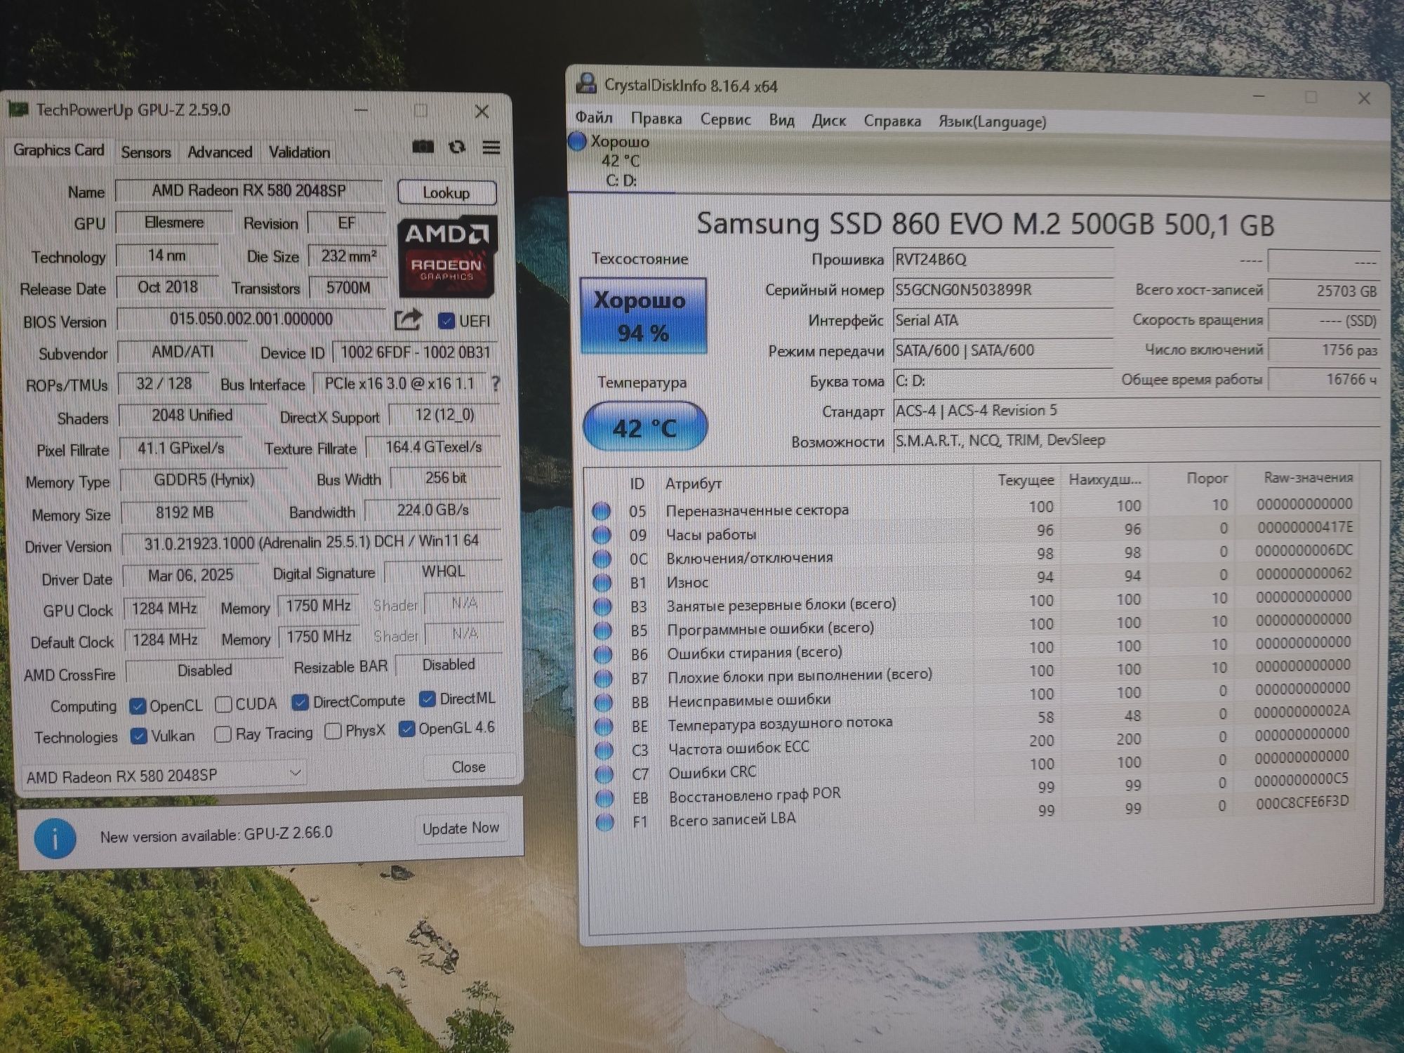Open the AMD Radeon RX 580 2048SP dropdown
The width and height of the screenshot is (1404, 1053).
coord(163,776)
